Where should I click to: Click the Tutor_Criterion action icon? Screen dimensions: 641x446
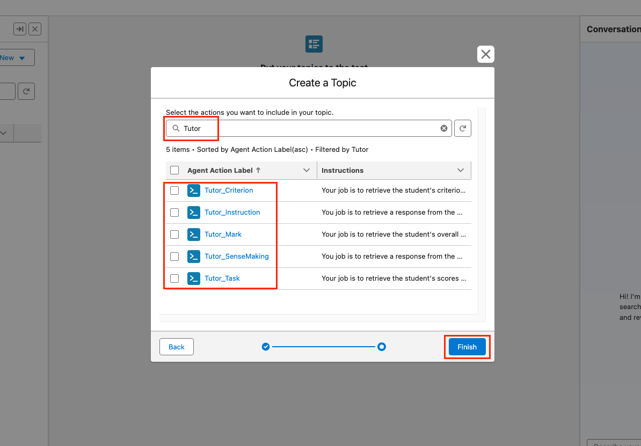click(193, 191)
